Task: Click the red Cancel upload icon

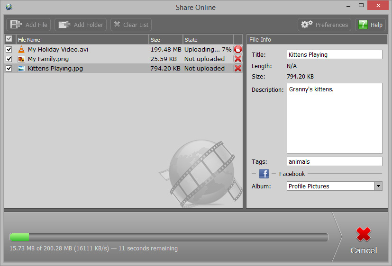Action: point(364,235)
